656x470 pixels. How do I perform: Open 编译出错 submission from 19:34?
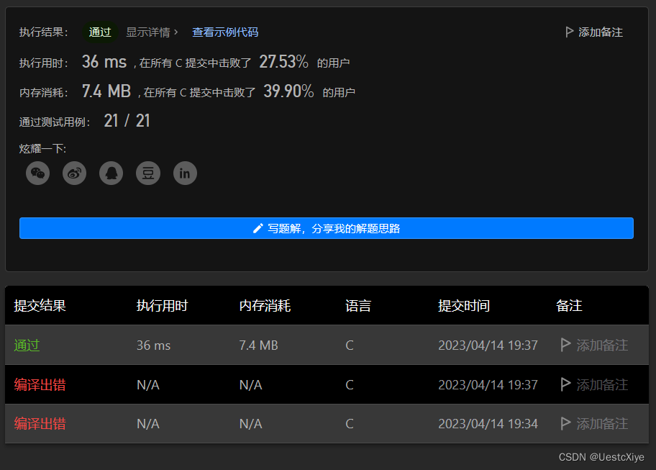point(40,424)
